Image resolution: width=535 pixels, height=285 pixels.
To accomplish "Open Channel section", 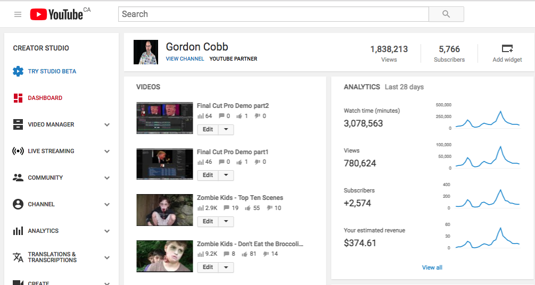I will pyautogui.click(x=42, y=204).
